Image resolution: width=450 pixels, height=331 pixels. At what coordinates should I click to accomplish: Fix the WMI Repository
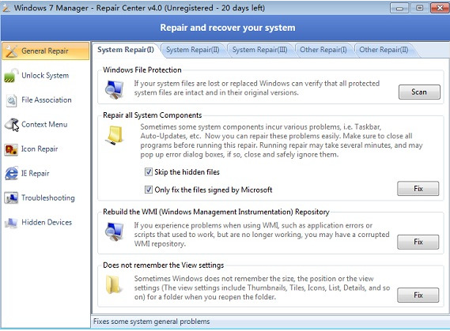coord(418,242)
